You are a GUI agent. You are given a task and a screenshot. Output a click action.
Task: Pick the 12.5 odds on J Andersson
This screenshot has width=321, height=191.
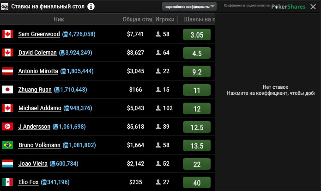click(197, 127)
